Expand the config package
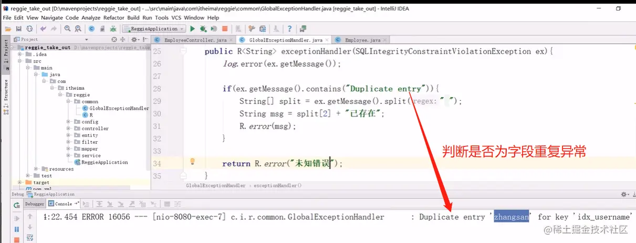The height and width of the screenshot is (243, 636). 69,122
